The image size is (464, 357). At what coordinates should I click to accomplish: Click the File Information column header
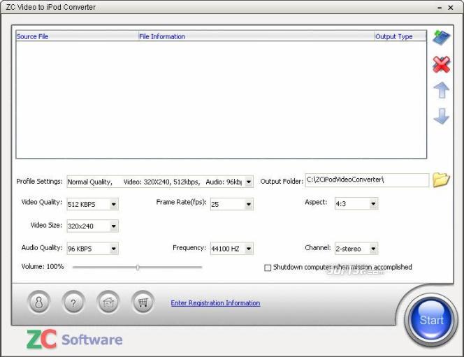click(256, 36)
